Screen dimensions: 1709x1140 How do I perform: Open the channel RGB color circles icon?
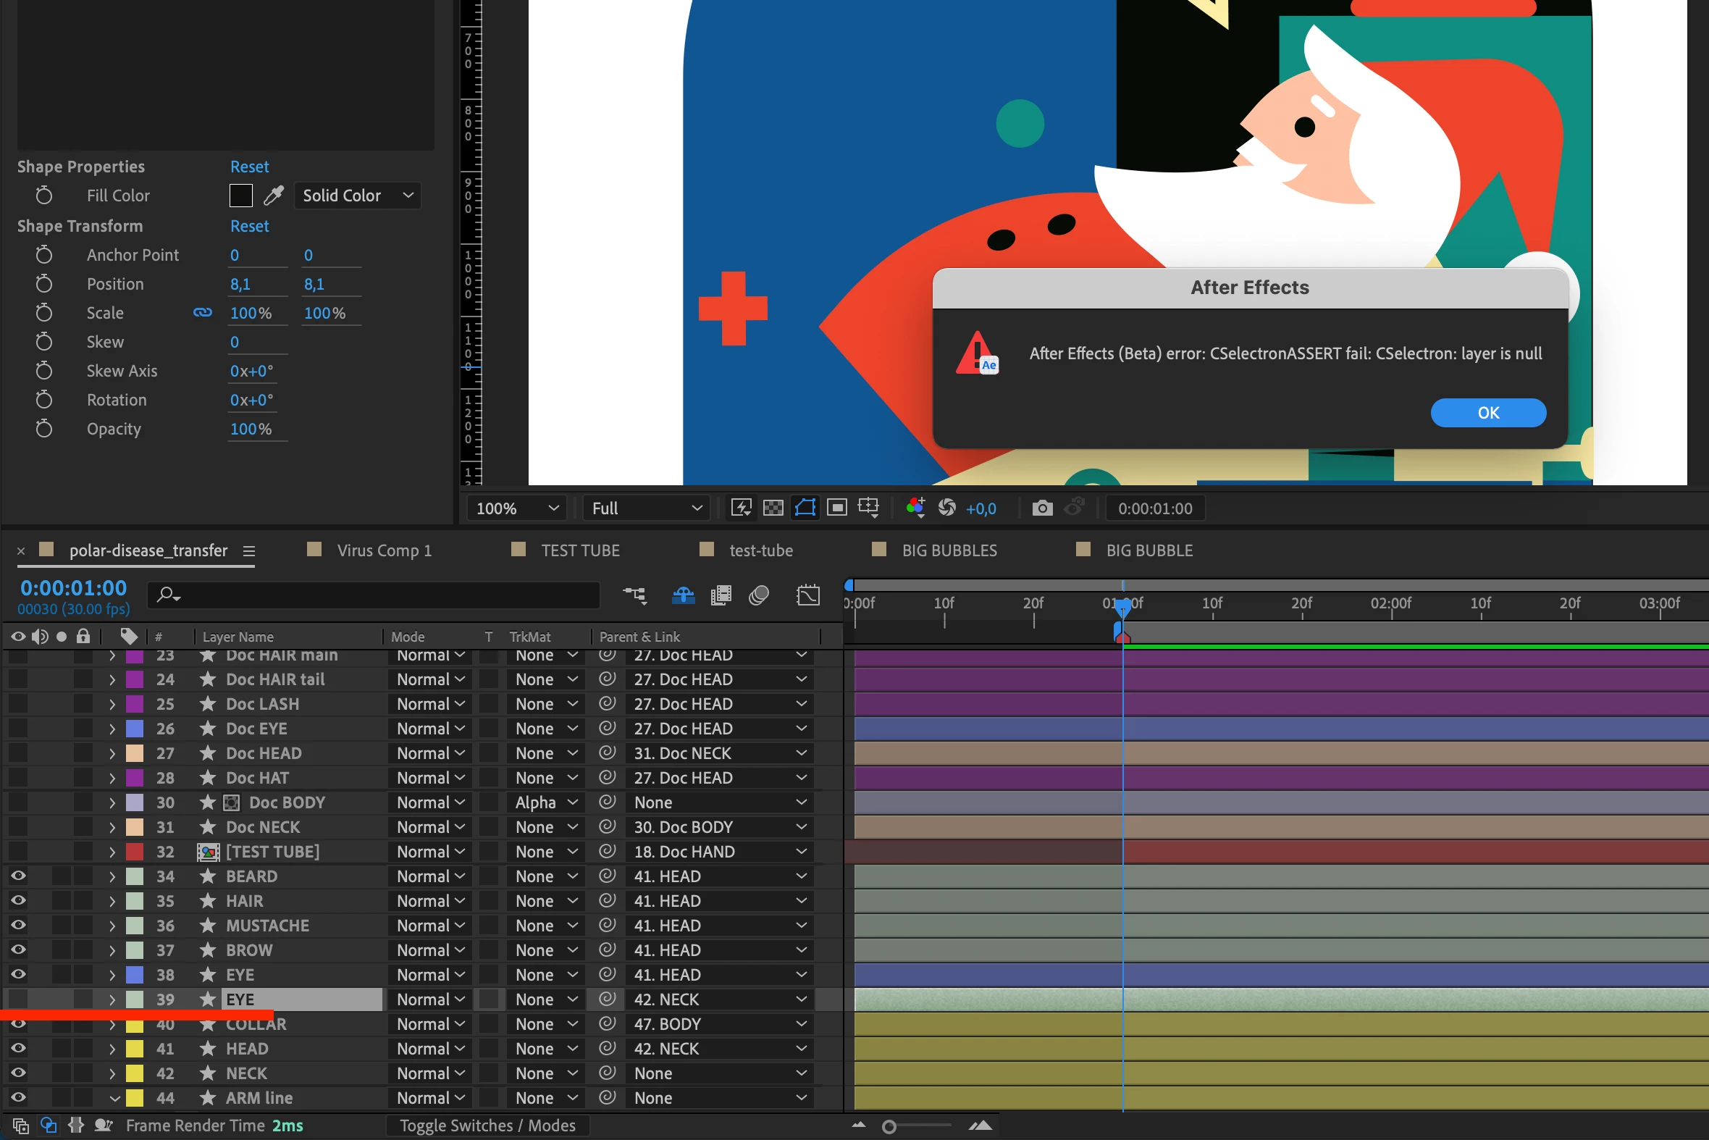click(x=915, y=508)
